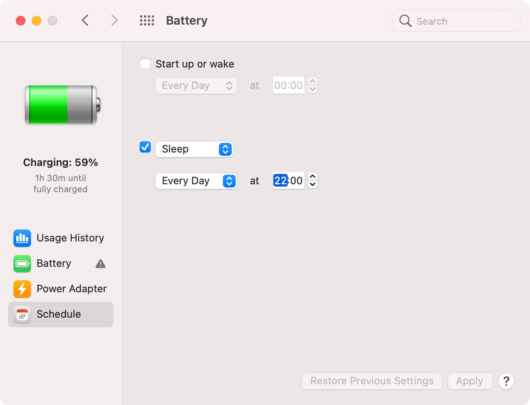Viewport: 530px width, 405px height.
Task: Click the orange Power Adapter lightning icon
Action: (22, 289)
